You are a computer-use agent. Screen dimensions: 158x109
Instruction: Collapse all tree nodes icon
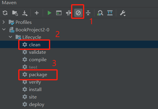click(88, 13)
